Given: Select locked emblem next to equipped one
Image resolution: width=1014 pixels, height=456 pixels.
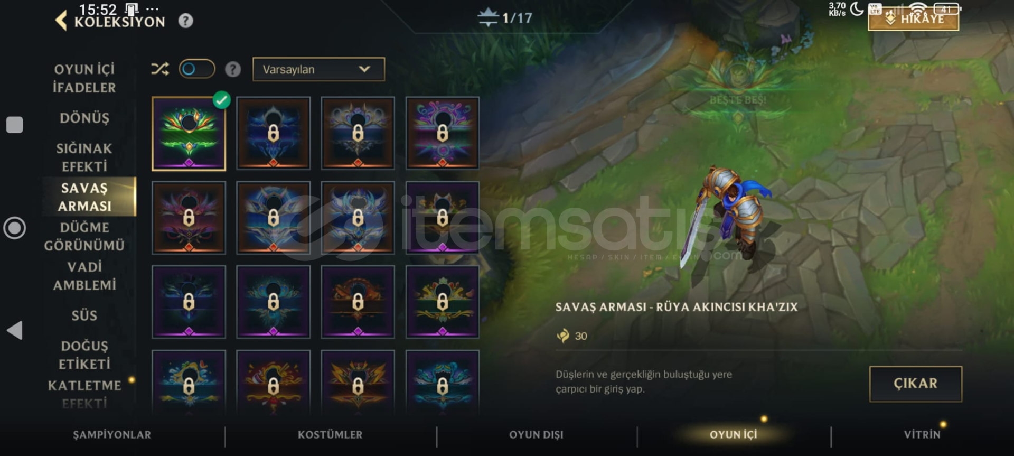Looking at the screenshot, I should (273, 134).
